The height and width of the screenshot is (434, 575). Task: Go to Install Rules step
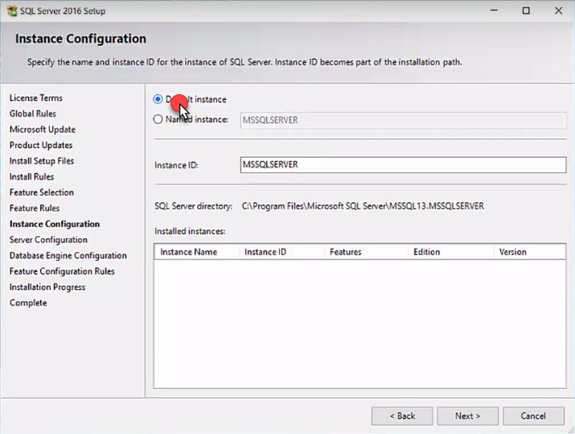pos(31,177)
